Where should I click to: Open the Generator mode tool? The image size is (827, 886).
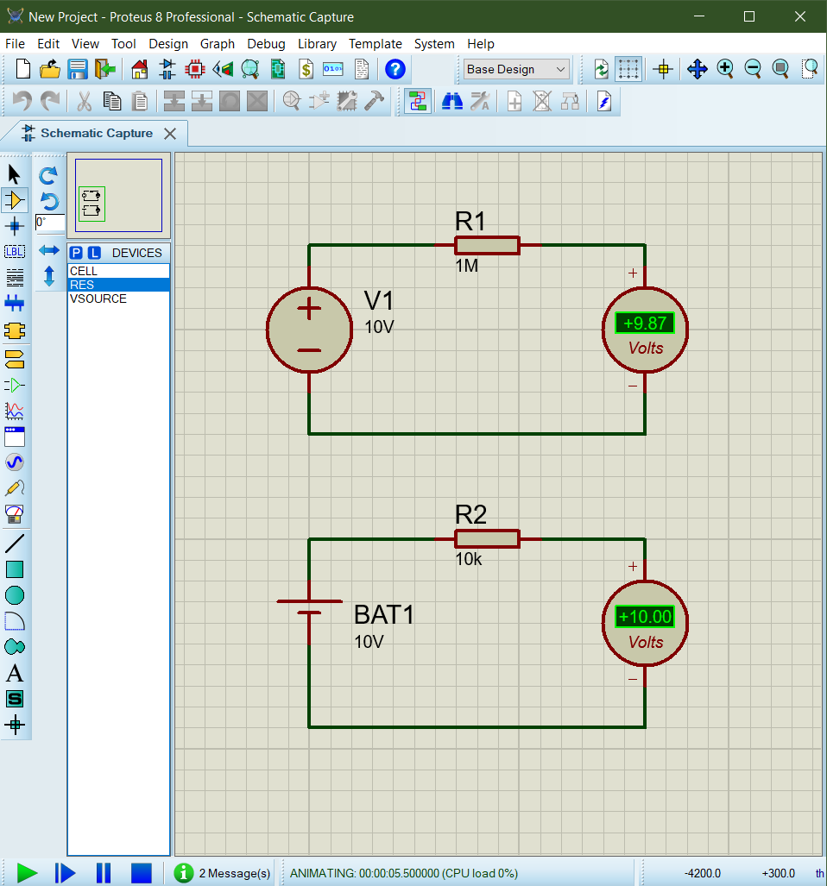pyautogui.click(x=15, y=462)
